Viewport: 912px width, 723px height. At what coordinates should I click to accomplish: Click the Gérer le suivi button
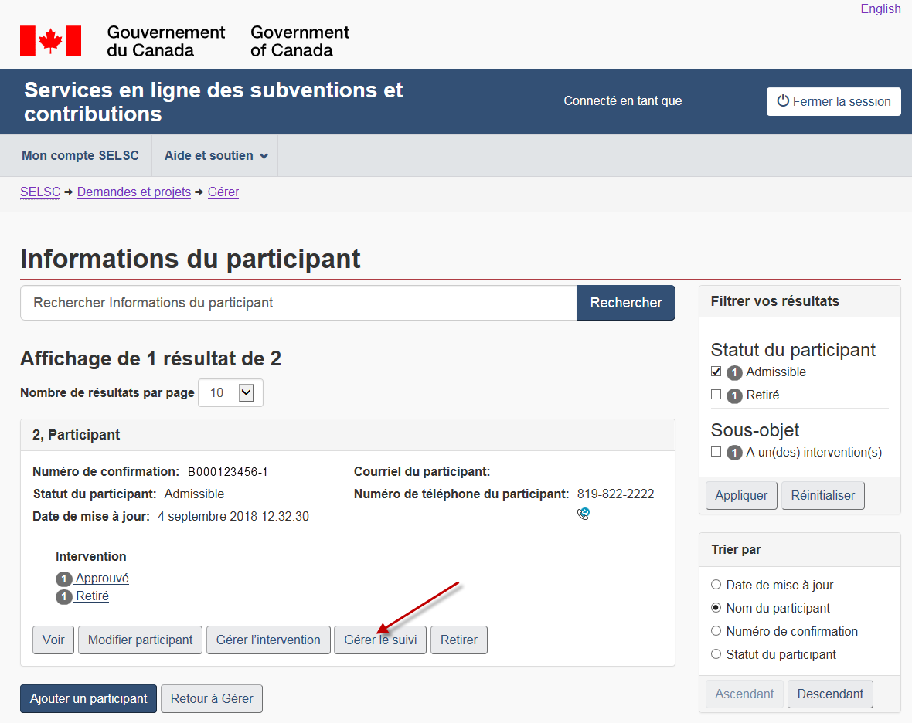point(379,640)
